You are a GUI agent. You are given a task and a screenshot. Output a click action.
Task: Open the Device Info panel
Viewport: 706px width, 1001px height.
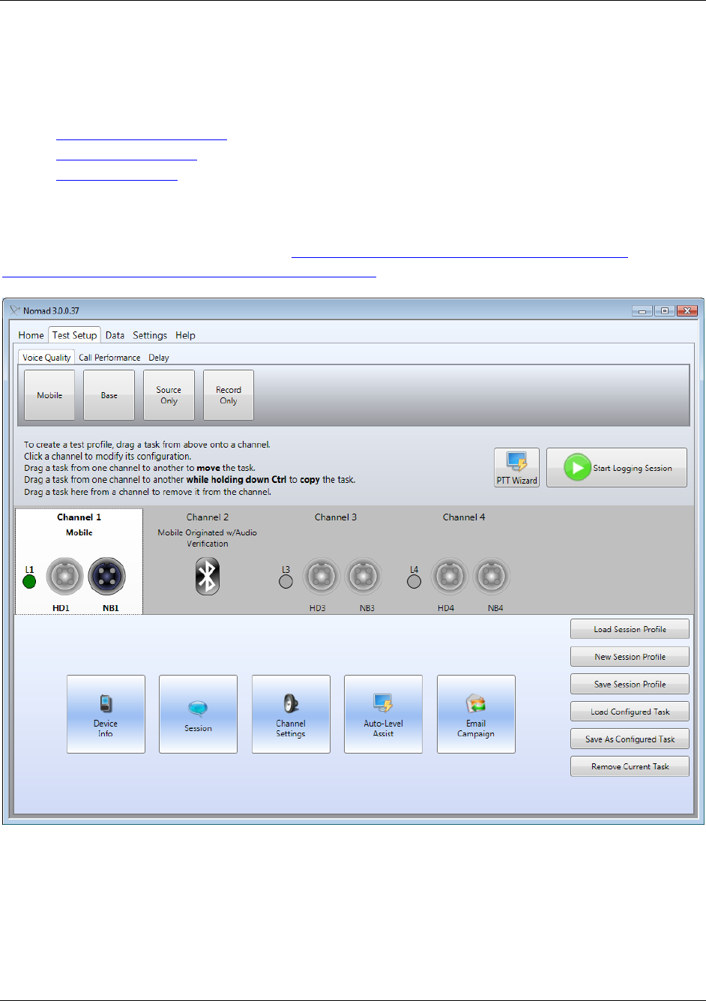[106, 714]
